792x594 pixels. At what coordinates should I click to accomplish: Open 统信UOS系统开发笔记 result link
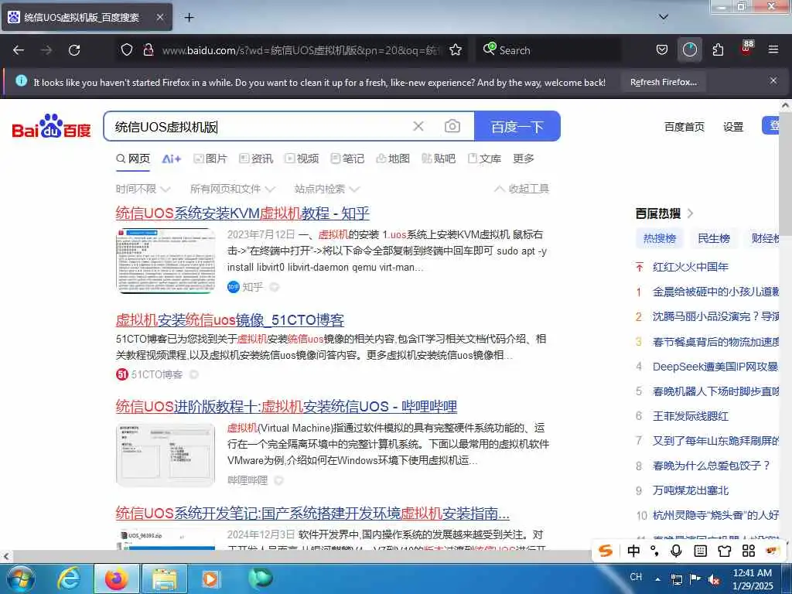[312, 514]
